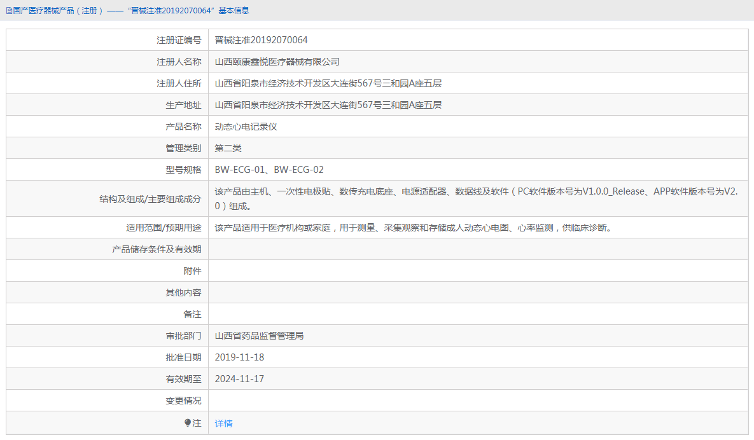Click the 国产医疗器械产品（注册） header text
The width and height of the screenshot is (754, 440).
point(51,10)
